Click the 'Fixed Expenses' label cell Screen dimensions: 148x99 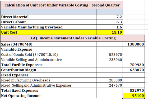coord(48,75)
